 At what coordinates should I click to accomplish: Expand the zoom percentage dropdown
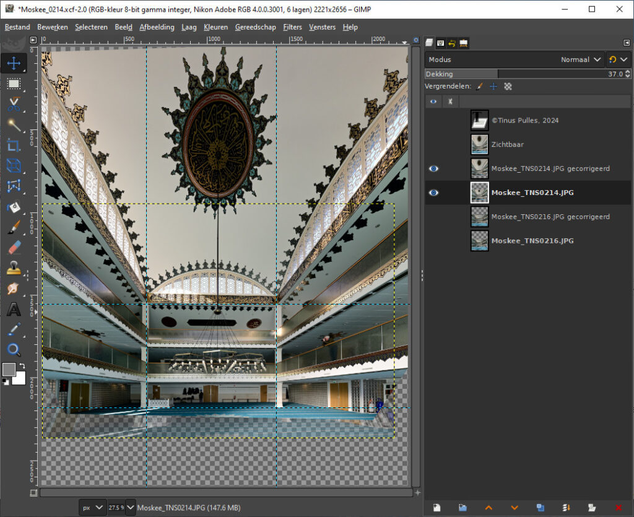click(130, 508)
